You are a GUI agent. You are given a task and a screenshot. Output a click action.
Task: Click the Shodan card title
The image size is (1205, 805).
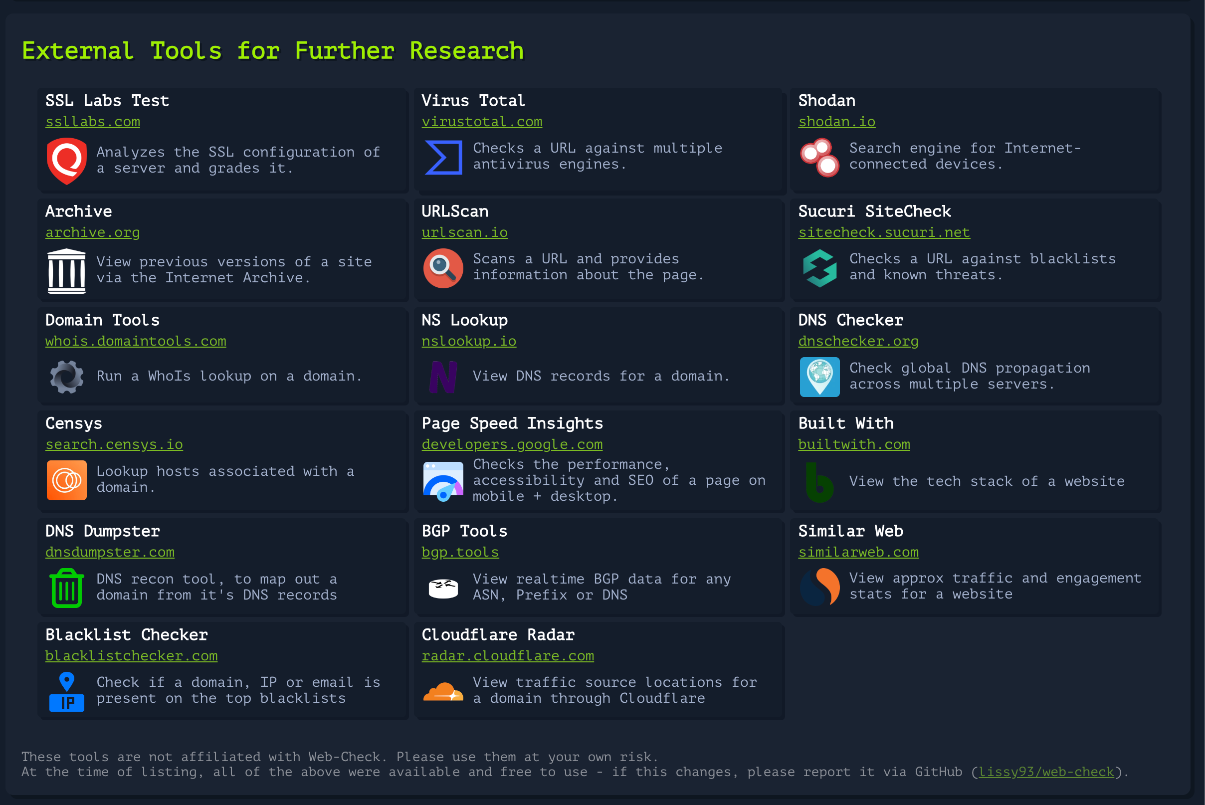tap(826, 101)
